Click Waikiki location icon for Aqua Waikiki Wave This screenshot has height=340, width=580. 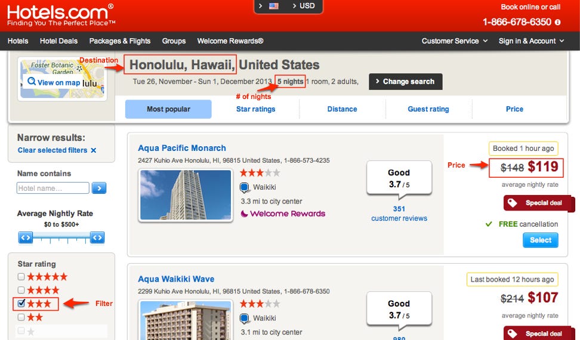(x=244, y=319)
